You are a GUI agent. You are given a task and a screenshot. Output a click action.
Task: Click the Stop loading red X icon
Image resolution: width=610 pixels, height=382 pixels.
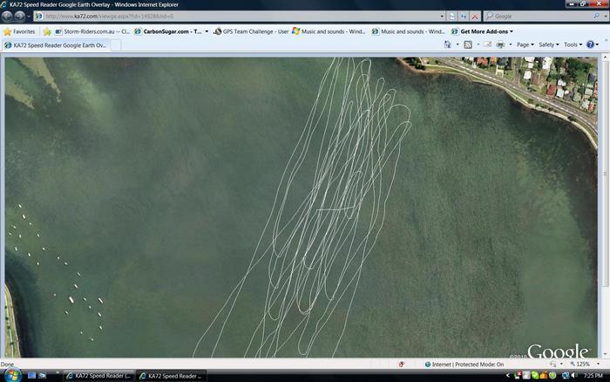click(x=474, y=16)
